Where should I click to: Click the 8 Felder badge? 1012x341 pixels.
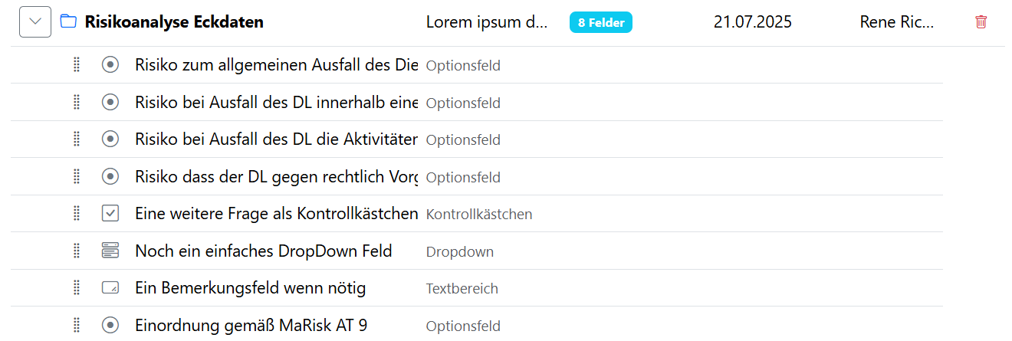(600, 23)
